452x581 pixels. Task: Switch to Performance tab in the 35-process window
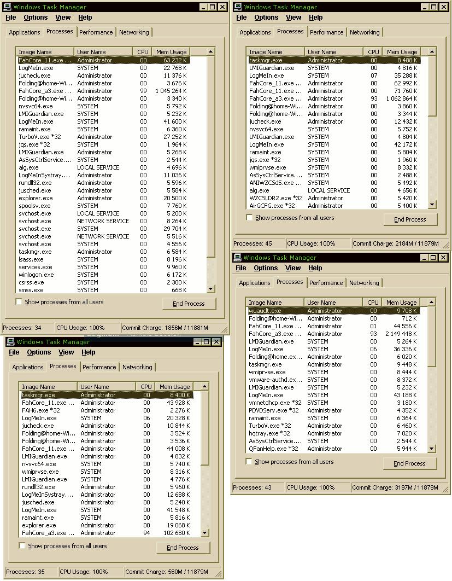point(99,367)
